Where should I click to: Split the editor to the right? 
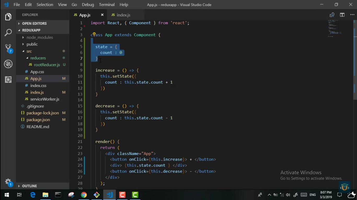click(342, 15)
